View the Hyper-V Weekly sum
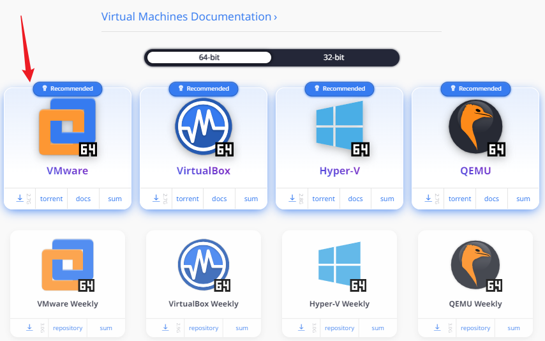This screenshot has height=341, width=545. (x=378, y=328)
